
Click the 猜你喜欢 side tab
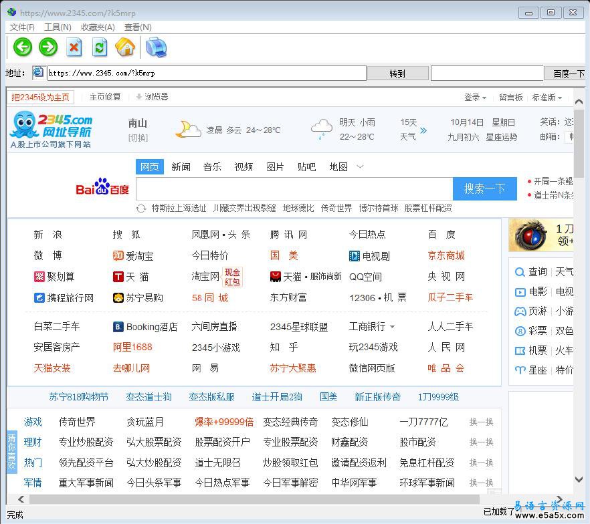11,452
